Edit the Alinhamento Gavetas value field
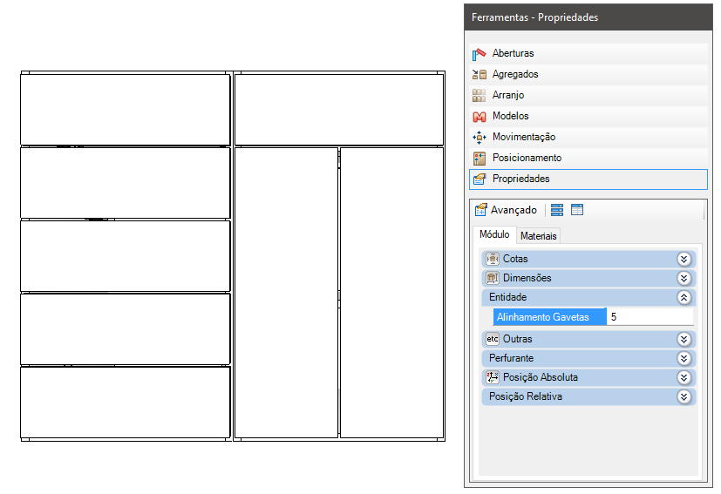This screenshot has height=494, width=721. pos(650,317)
